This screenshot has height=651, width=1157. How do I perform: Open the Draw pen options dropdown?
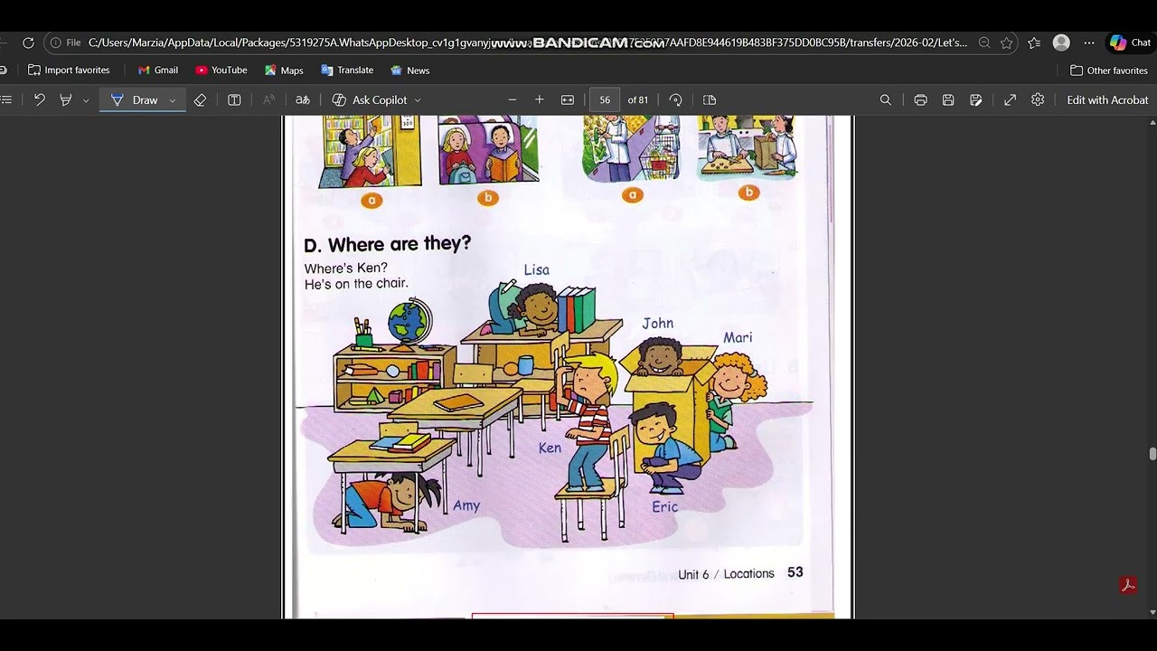(172, 100)
